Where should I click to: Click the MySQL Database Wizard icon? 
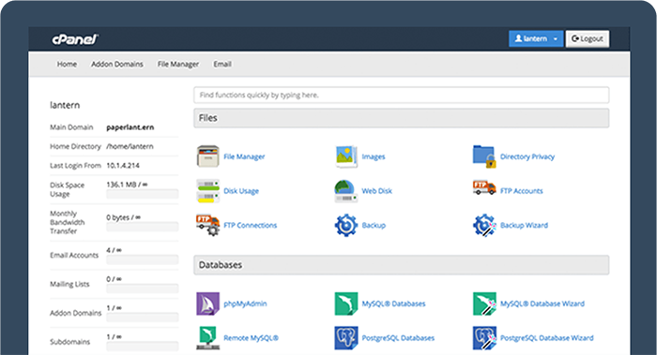(484, 303)
